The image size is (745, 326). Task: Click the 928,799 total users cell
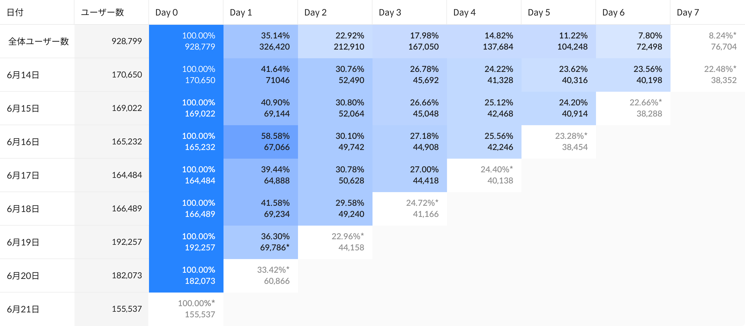[112, 41]
